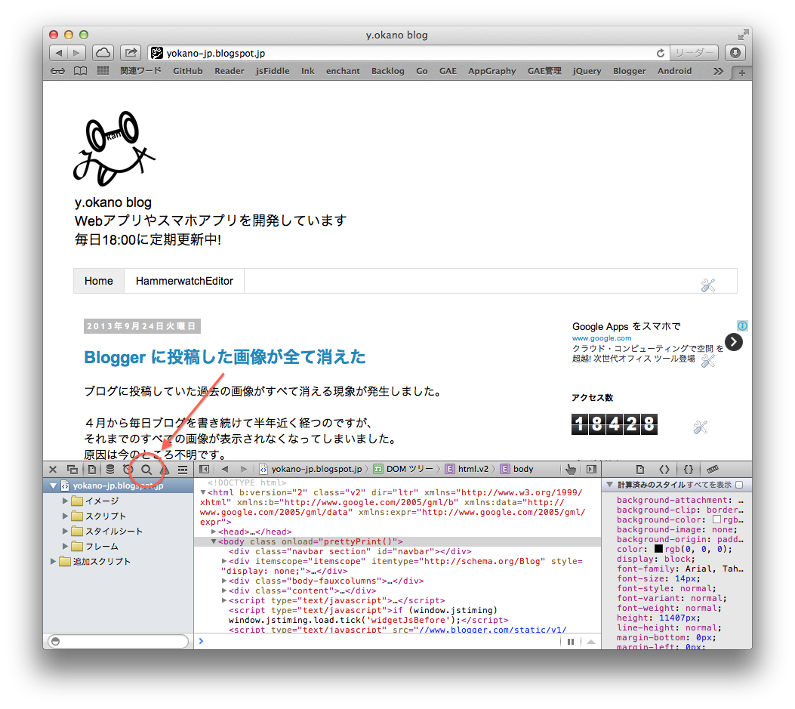Open the storage database icon in inspector toolbar
The width and height of the screenshot is (795, 709).
[x=109, y=469]
